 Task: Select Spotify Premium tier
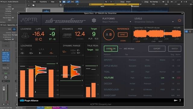click(x=132, y=60)
